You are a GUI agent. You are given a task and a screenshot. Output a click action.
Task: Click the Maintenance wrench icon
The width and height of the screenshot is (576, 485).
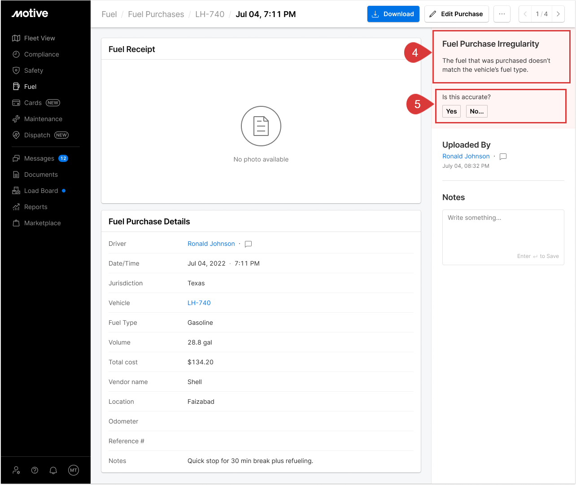pos(16,119)
